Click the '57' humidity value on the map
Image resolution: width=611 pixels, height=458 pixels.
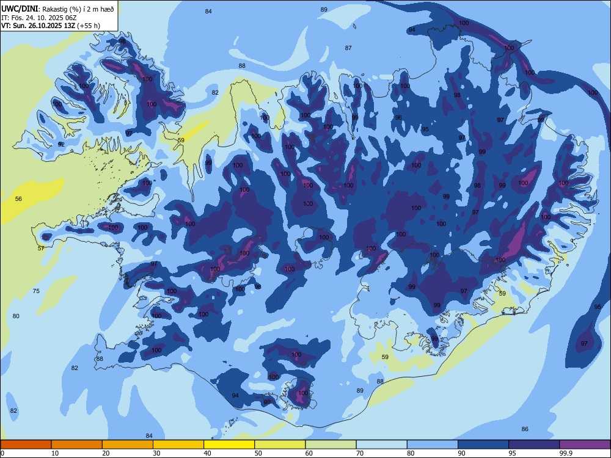[x=41, y=249]
